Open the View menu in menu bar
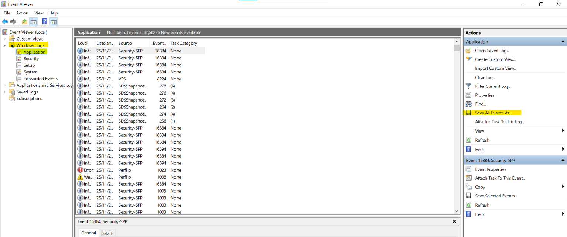 [x=39, y=13]
